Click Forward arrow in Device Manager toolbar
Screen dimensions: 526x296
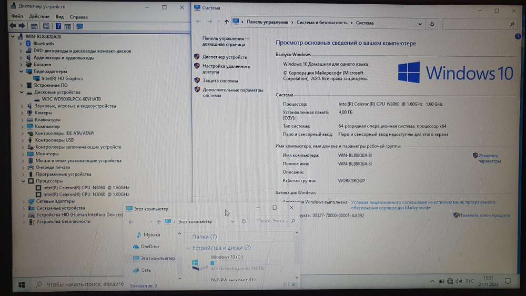click(x=22, y=26)
